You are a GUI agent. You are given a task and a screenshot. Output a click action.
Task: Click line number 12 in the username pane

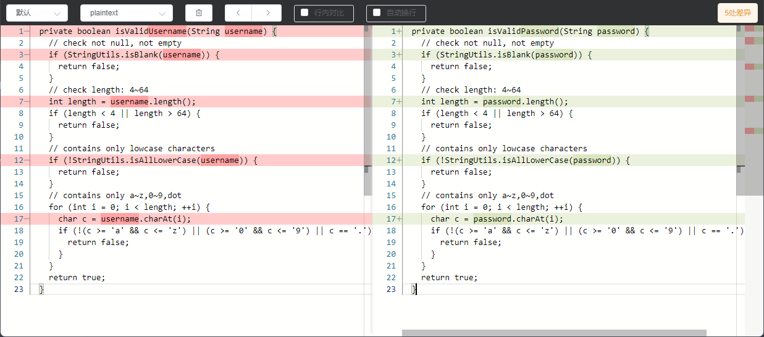19,160
